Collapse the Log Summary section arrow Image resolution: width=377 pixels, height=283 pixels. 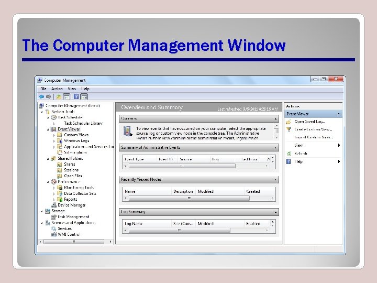point(275,212)
